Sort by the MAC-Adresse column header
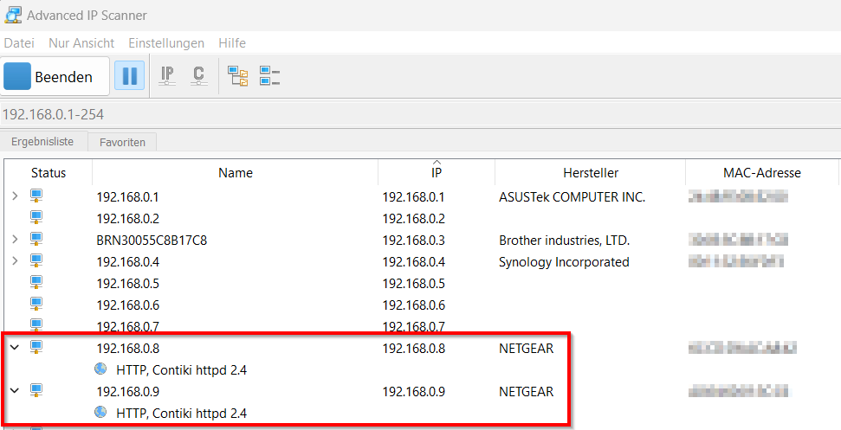The height and width of the screenshot is (430, 841). (761, 173)
